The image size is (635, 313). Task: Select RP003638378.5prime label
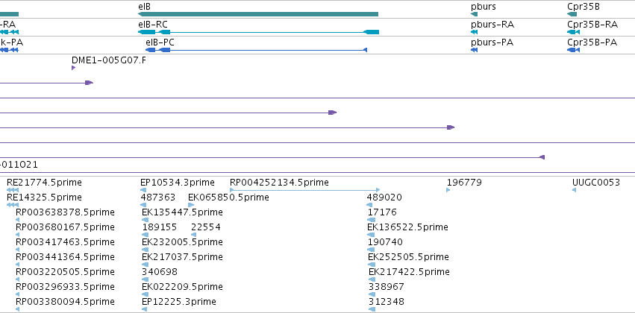[65, 212]
